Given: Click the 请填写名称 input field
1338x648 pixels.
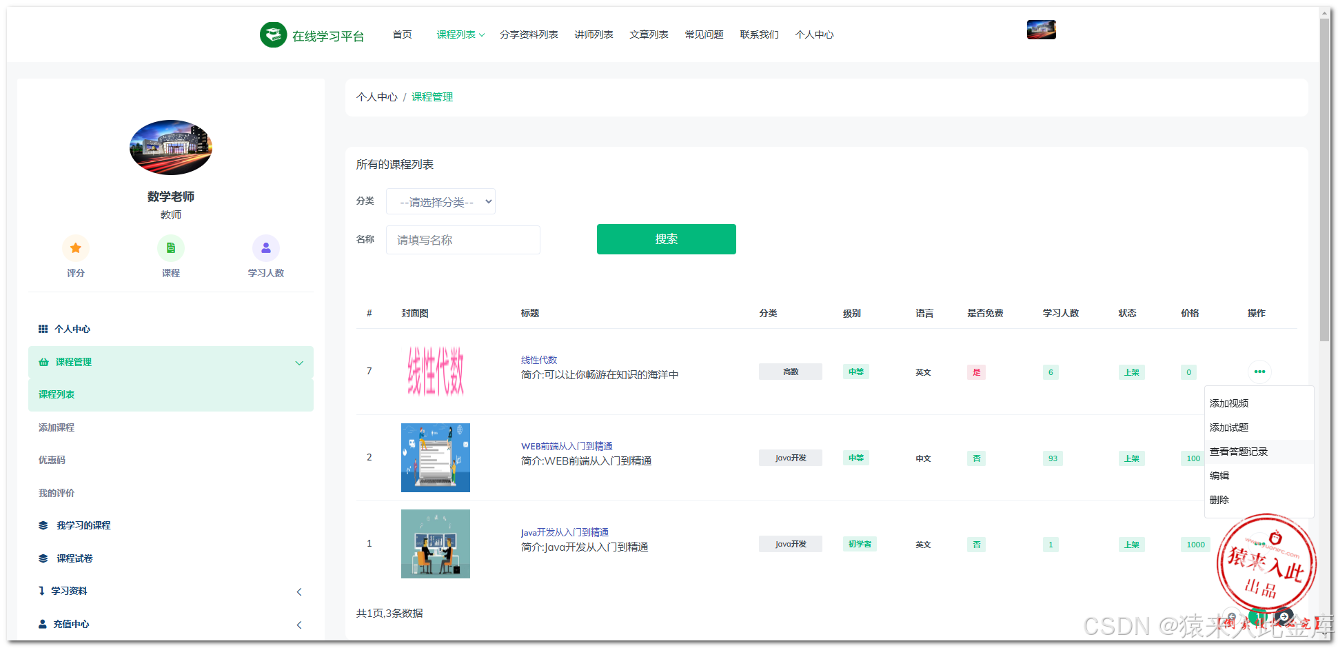Looking at the screenshot, I should click(x=463, y=239).
